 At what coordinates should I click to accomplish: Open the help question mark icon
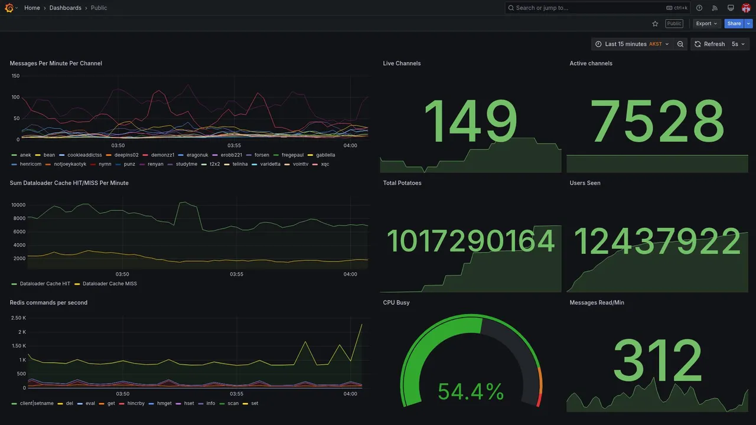click(699, 8)
